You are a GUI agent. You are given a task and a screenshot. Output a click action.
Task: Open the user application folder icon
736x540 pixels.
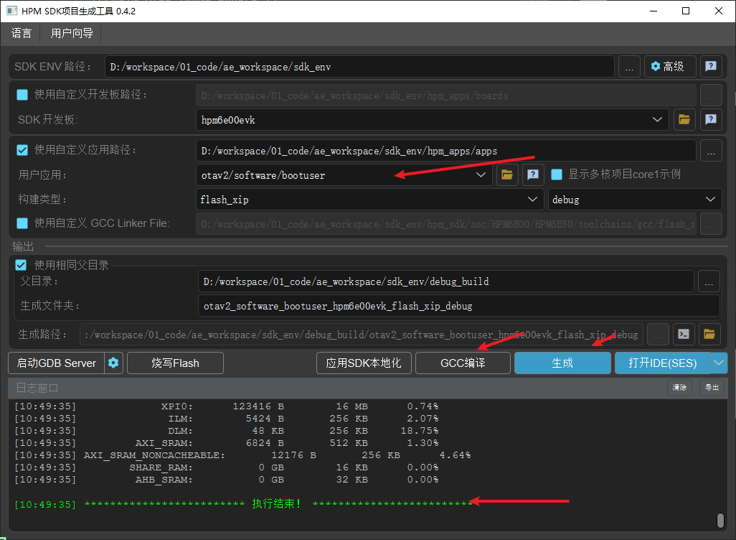[x=507, y=174]
